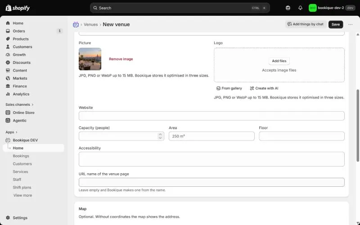Viewport: 360px width, 225px height.
Task: Focus the Floor input field
Action: 301,136
